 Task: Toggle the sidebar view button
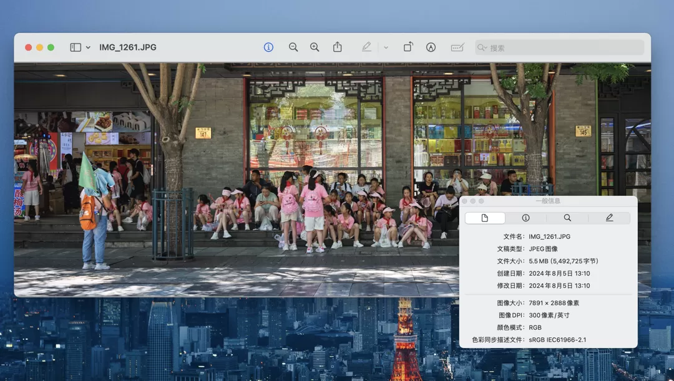point(76,47)
